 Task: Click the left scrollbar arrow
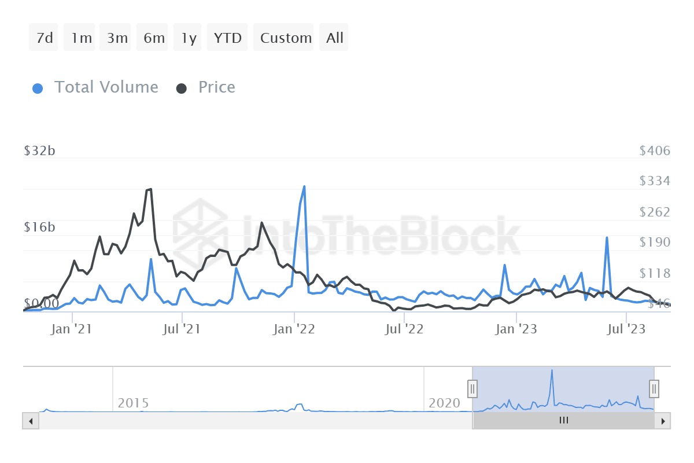30,421
